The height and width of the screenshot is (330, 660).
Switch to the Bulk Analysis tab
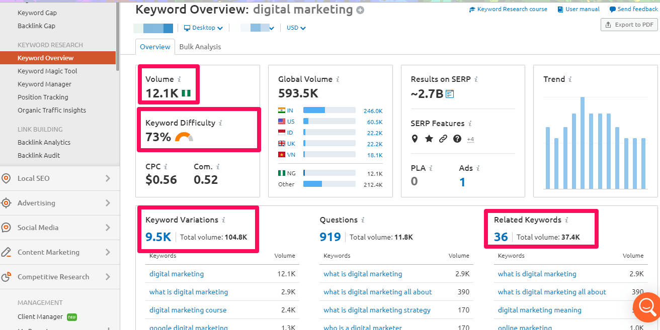pos(200,47)
